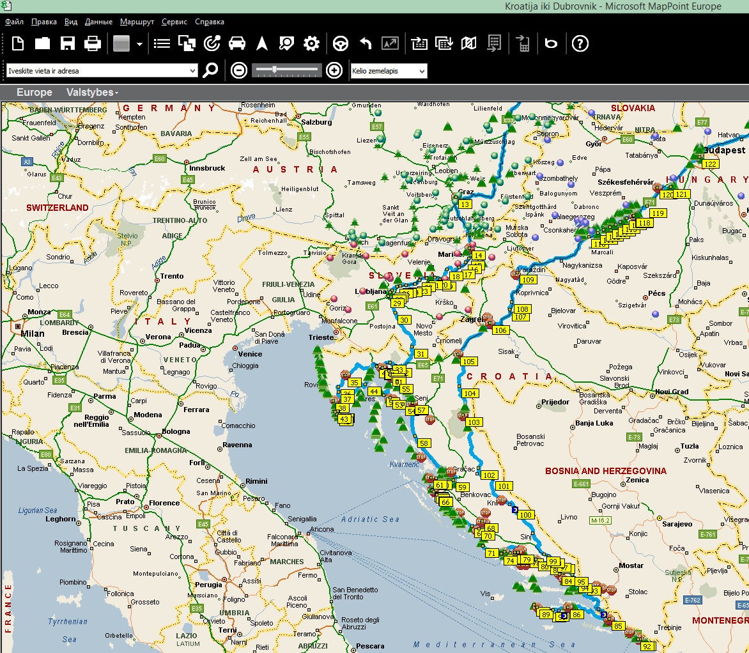Image resolution: width=749 pixels, height=653 pixels.
Task: Select the yellow pushpin labeled 58
Action: pyautogui.click(x=424, y=443)
